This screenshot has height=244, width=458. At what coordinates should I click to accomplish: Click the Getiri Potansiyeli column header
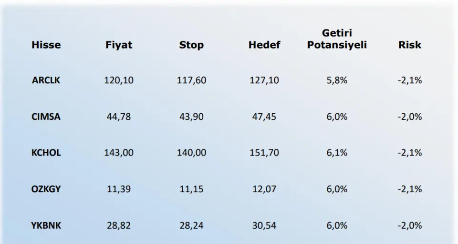(x=337, y=39)
